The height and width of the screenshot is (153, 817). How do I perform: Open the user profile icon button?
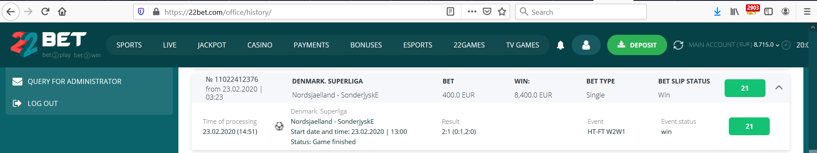click(586, 45)
